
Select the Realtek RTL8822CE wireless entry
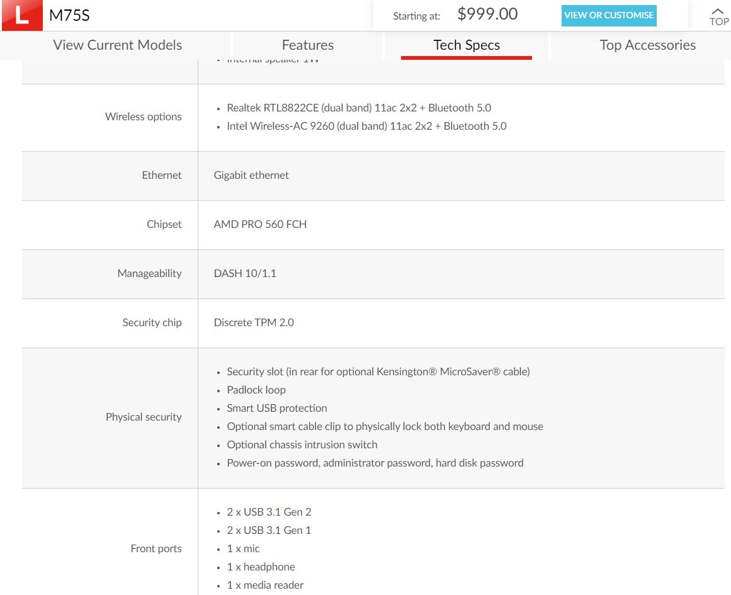358,108
